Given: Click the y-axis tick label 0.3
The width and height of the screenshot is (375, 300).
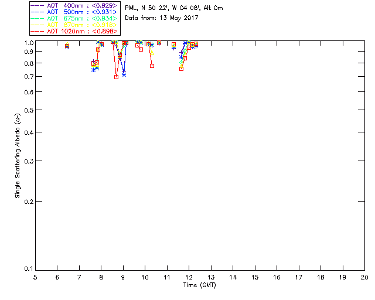Looking at the screenshot, I should [x=29, y=161].
